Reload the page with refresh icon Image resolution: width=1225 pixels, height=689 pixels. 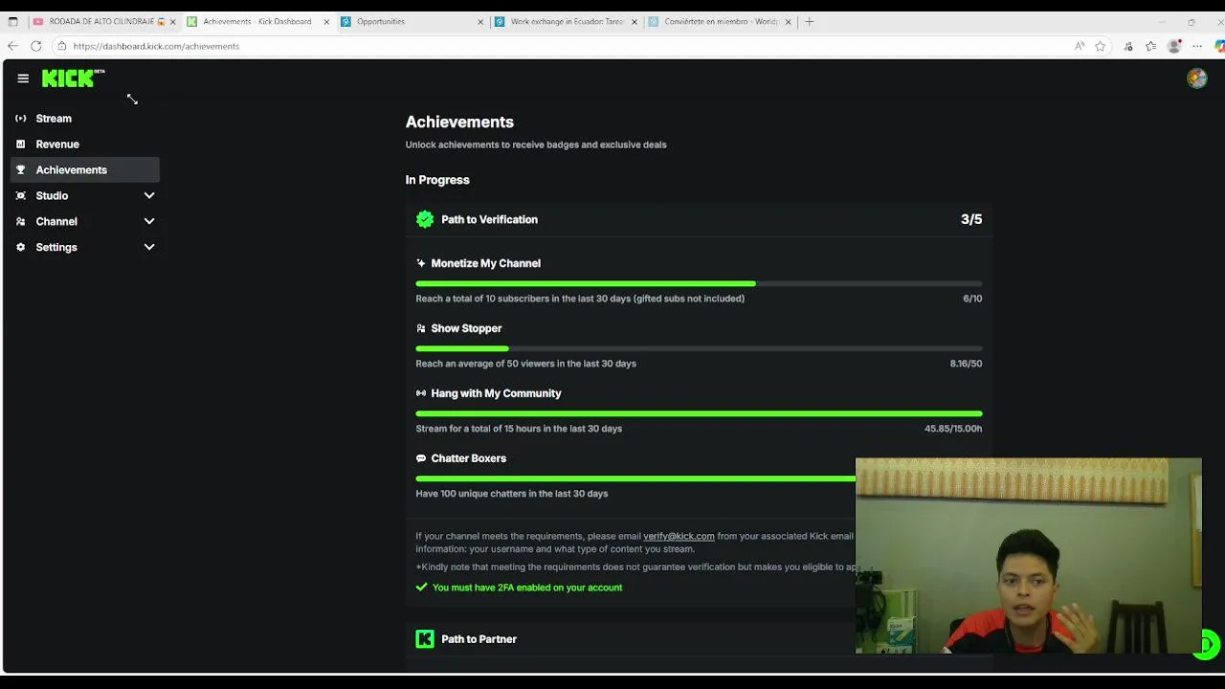[36, 46]
